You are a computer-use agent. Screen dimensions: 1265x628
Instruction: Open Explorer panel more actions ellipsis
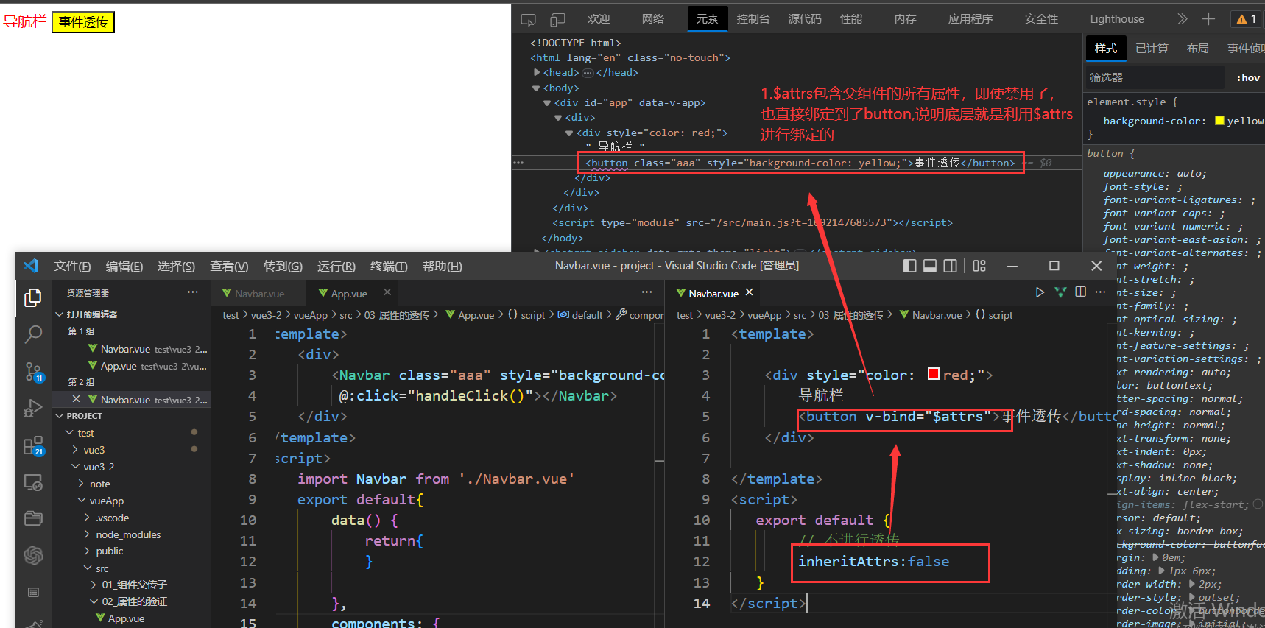pos(193,292)
